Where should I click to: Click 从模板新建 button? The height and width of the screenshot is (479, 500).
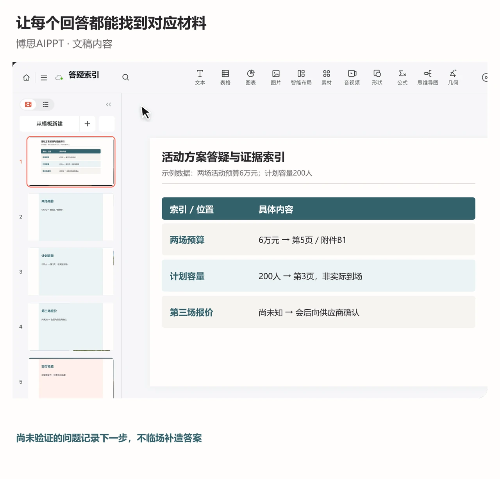point(50,124)
